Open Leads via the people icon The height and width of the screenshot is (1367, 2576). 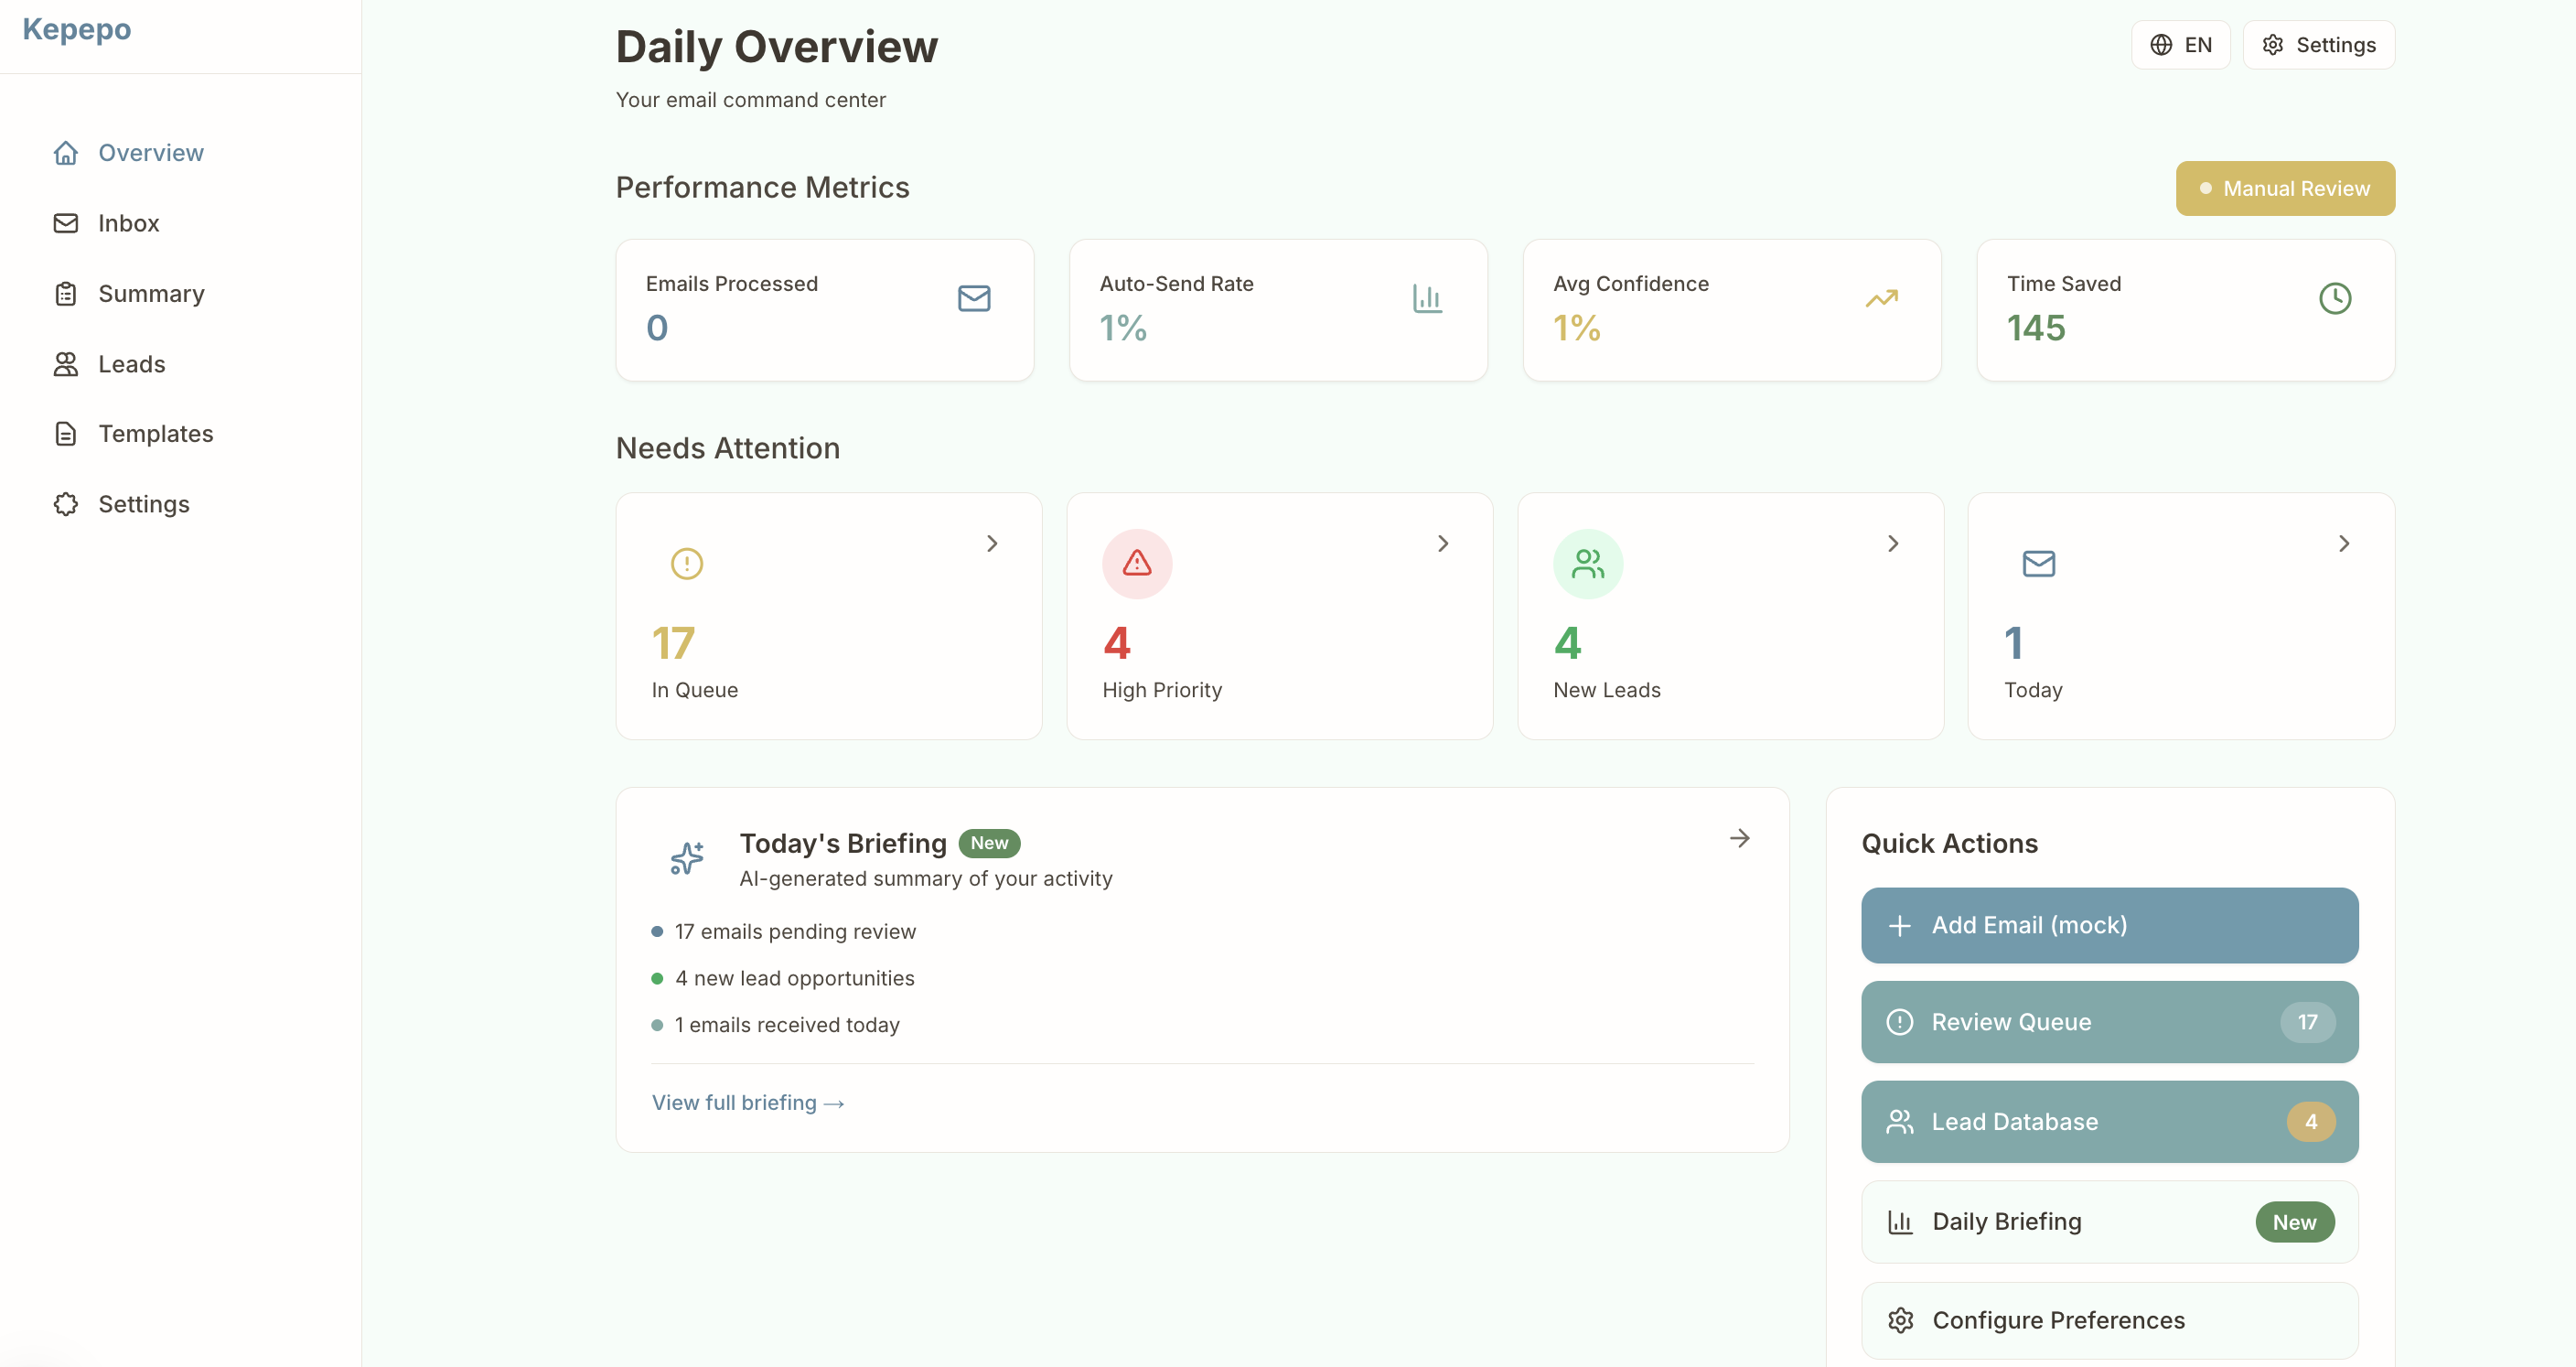pos(66,364)
